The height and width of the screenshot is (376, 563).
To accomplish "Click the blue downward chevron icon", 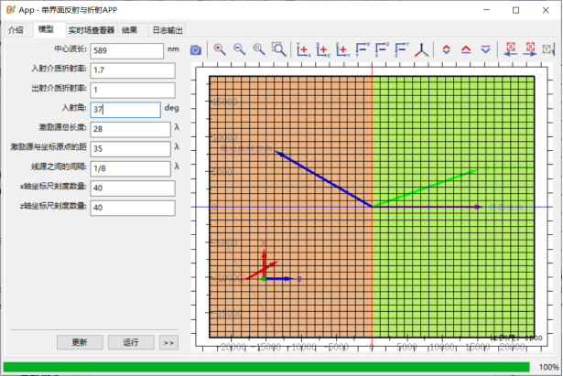I will tap(485, 49).
